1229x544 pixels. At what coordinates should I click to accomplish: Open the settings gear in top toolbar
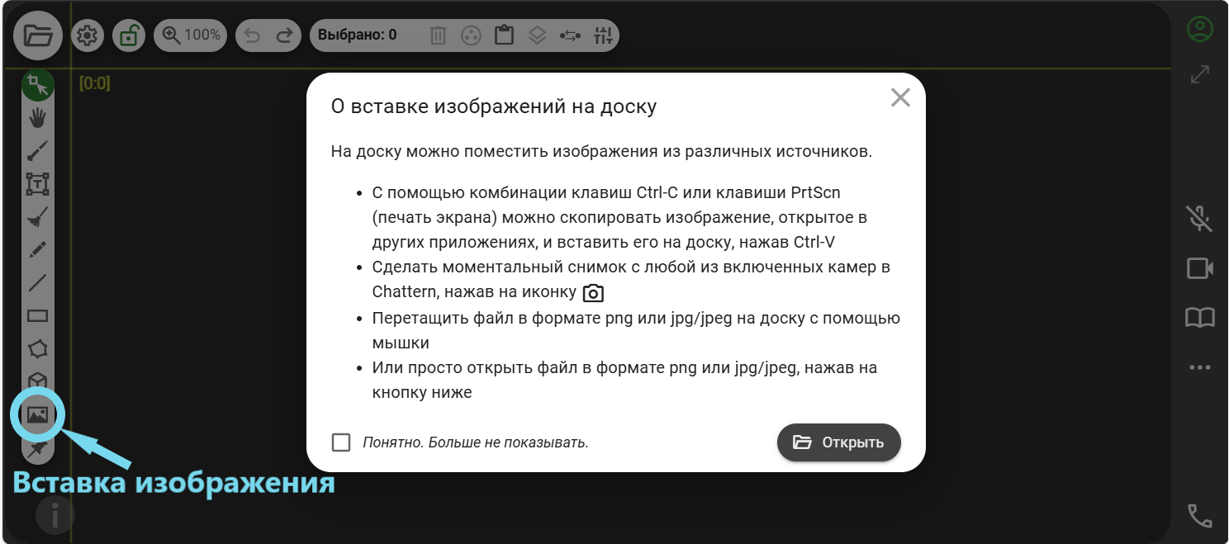point(88,35)
